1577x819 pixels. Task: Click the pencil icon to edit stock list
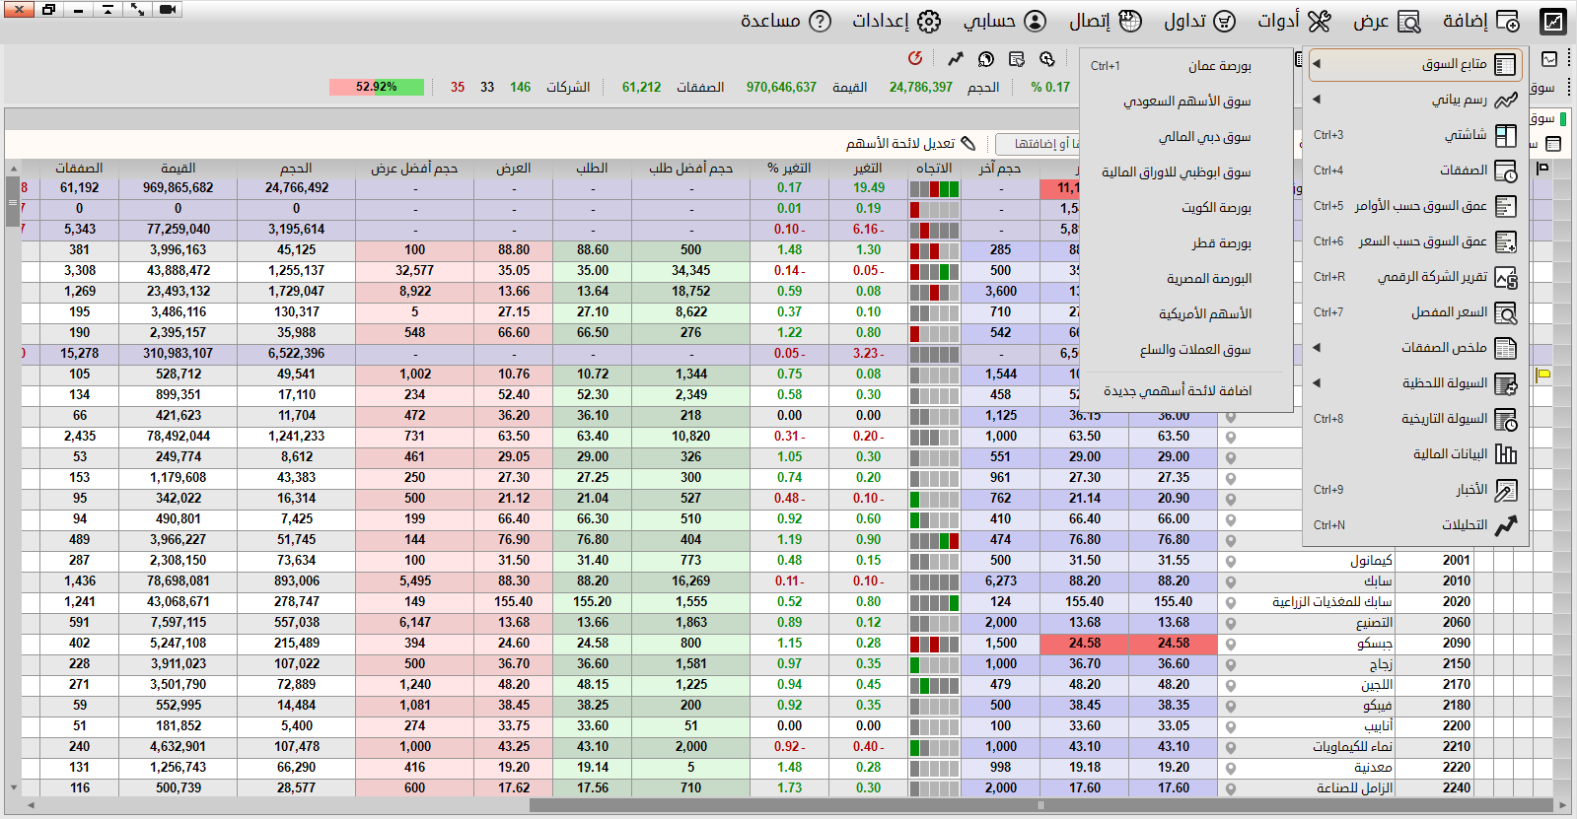tap(968, 144)
